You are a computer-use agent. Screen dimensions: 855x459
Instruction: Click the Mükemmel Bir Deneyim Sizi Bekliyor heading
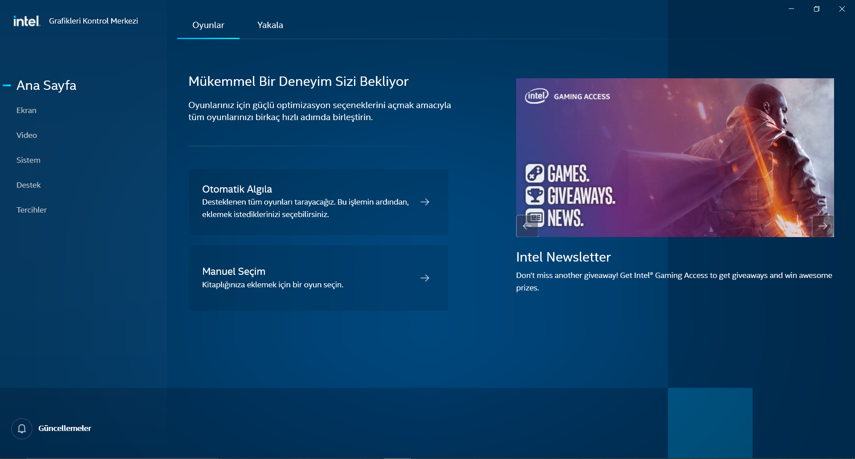[298, 81]
